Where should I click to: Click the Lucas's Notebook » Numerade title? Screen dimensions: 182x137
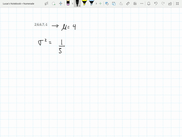pyautogui.click(x=19, y=4)
